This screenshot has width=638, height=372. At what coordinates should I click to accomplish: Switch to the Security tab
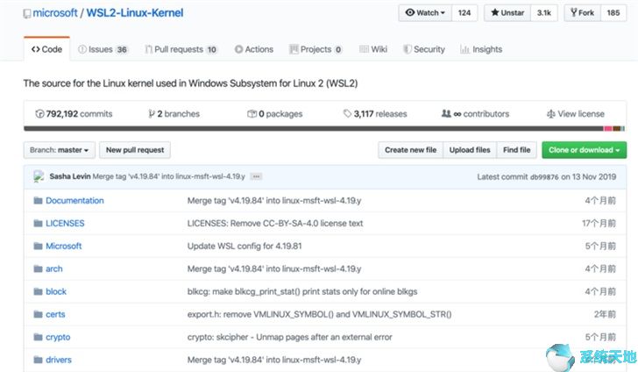[424, 49]
